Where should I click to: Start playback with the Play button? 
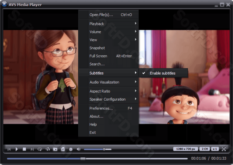17,149
